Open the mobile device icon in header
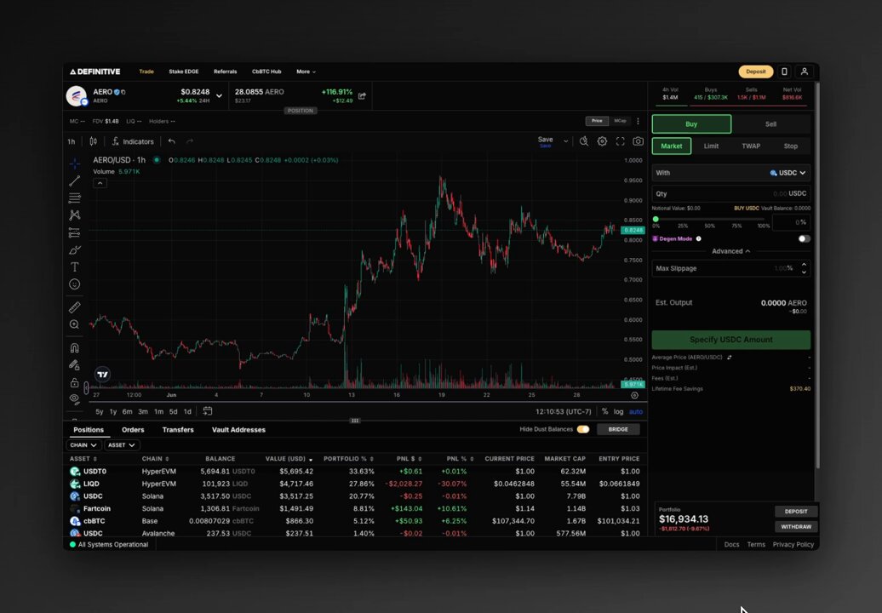 (784, 72)
